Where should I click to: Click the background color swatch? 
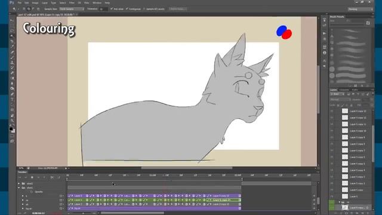pos(13,131)
